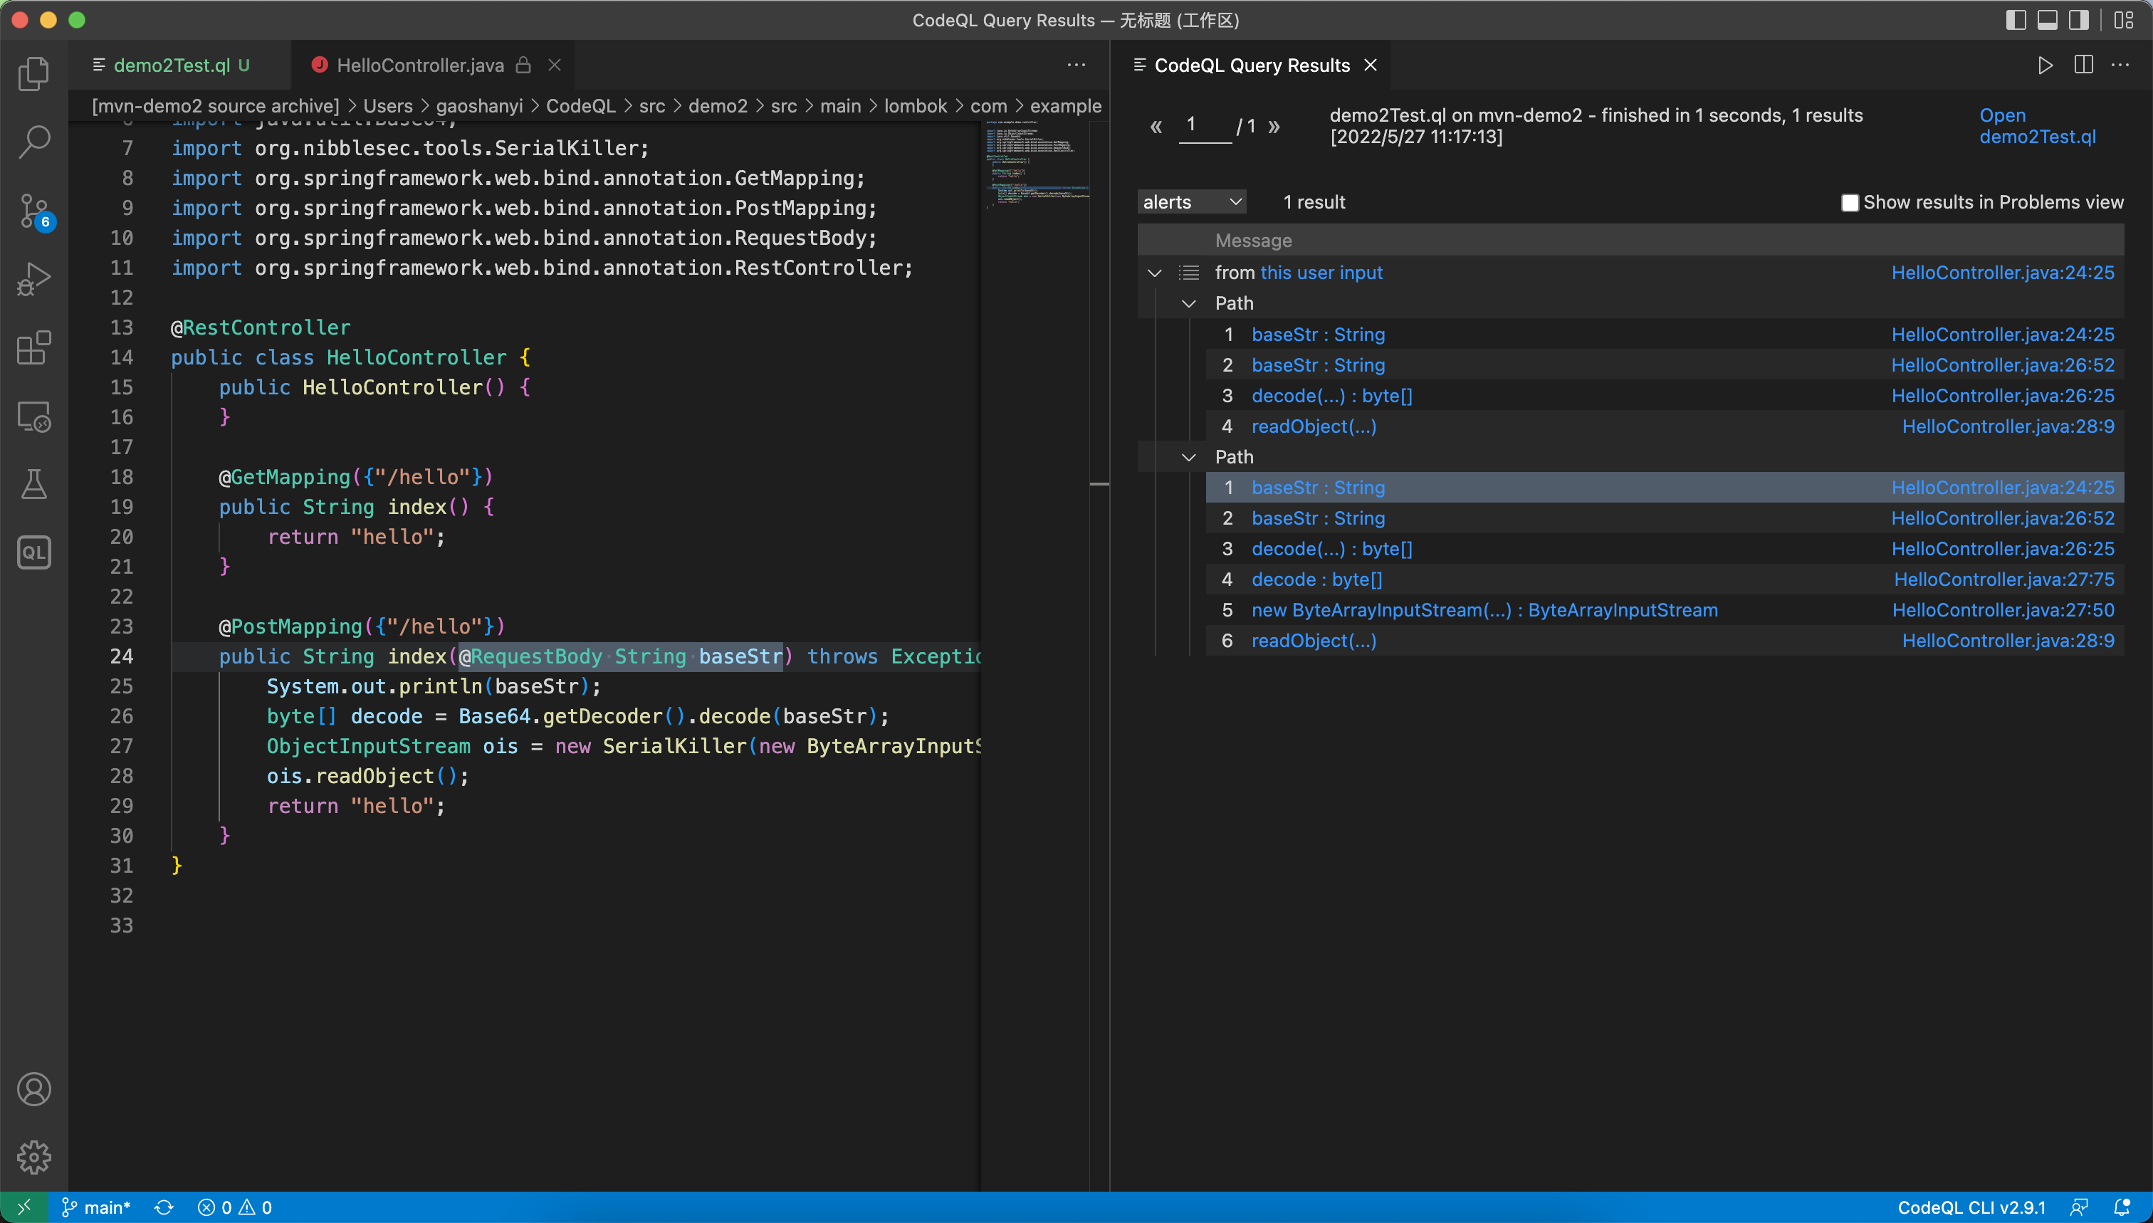Open the Testing beaker view

(33, 485)
